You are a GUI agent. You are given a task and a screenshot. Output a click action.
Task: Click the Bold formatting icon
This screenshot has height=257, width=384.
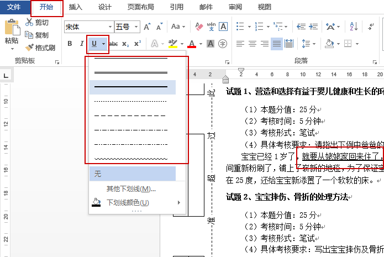click(x=70, y=44)
